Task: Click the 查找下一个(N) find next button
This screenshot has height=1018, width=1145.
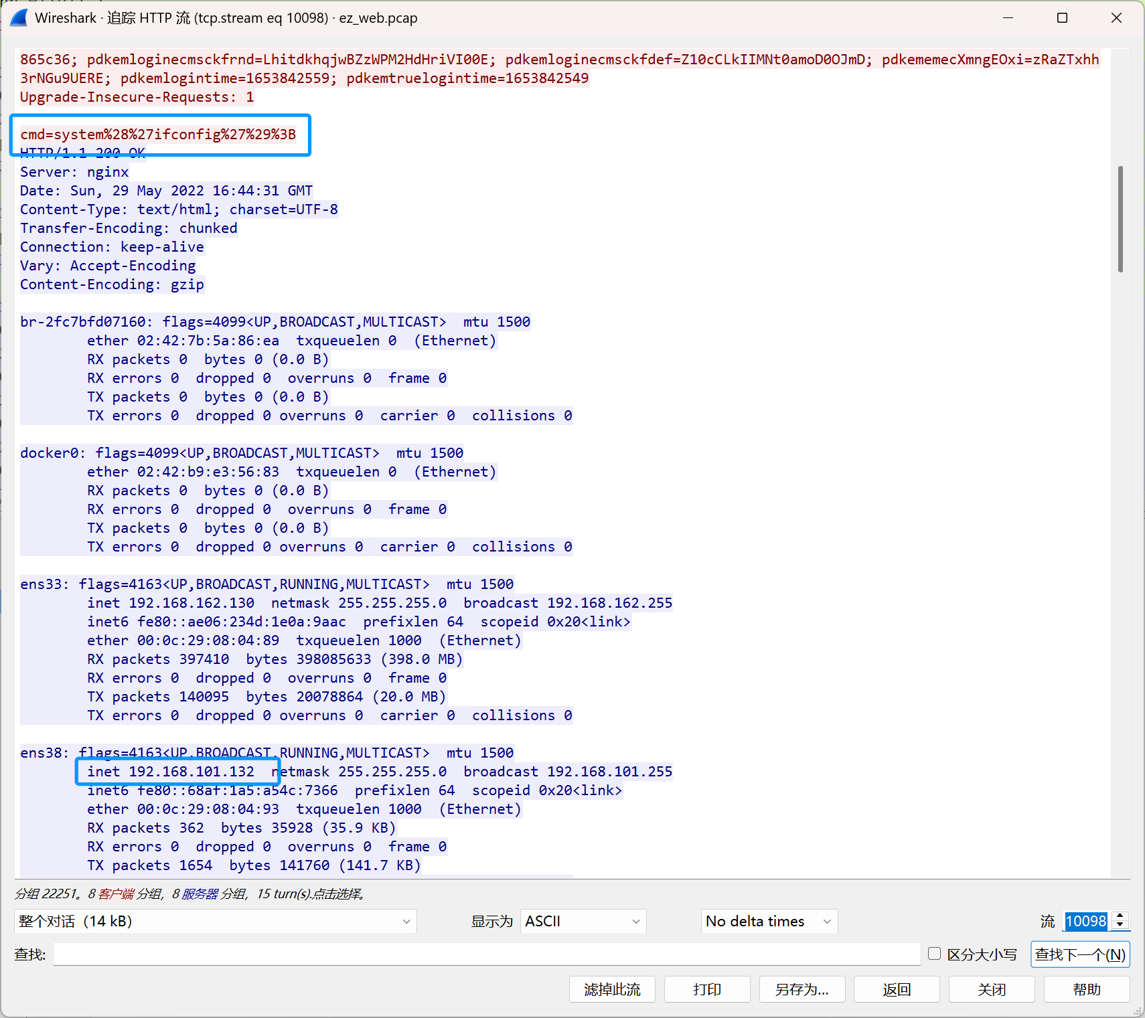Action: click(1080, 954)
